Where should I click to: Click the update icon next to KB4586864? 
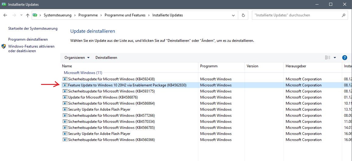pyautogui.click(x=65, y=103)
